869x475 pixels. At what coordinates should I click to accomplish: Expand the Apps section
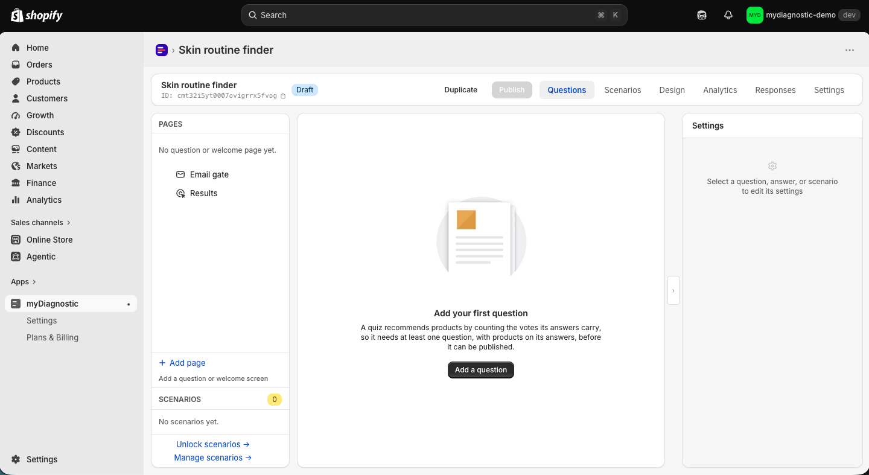pyautogui.click(x=24, y=282)
